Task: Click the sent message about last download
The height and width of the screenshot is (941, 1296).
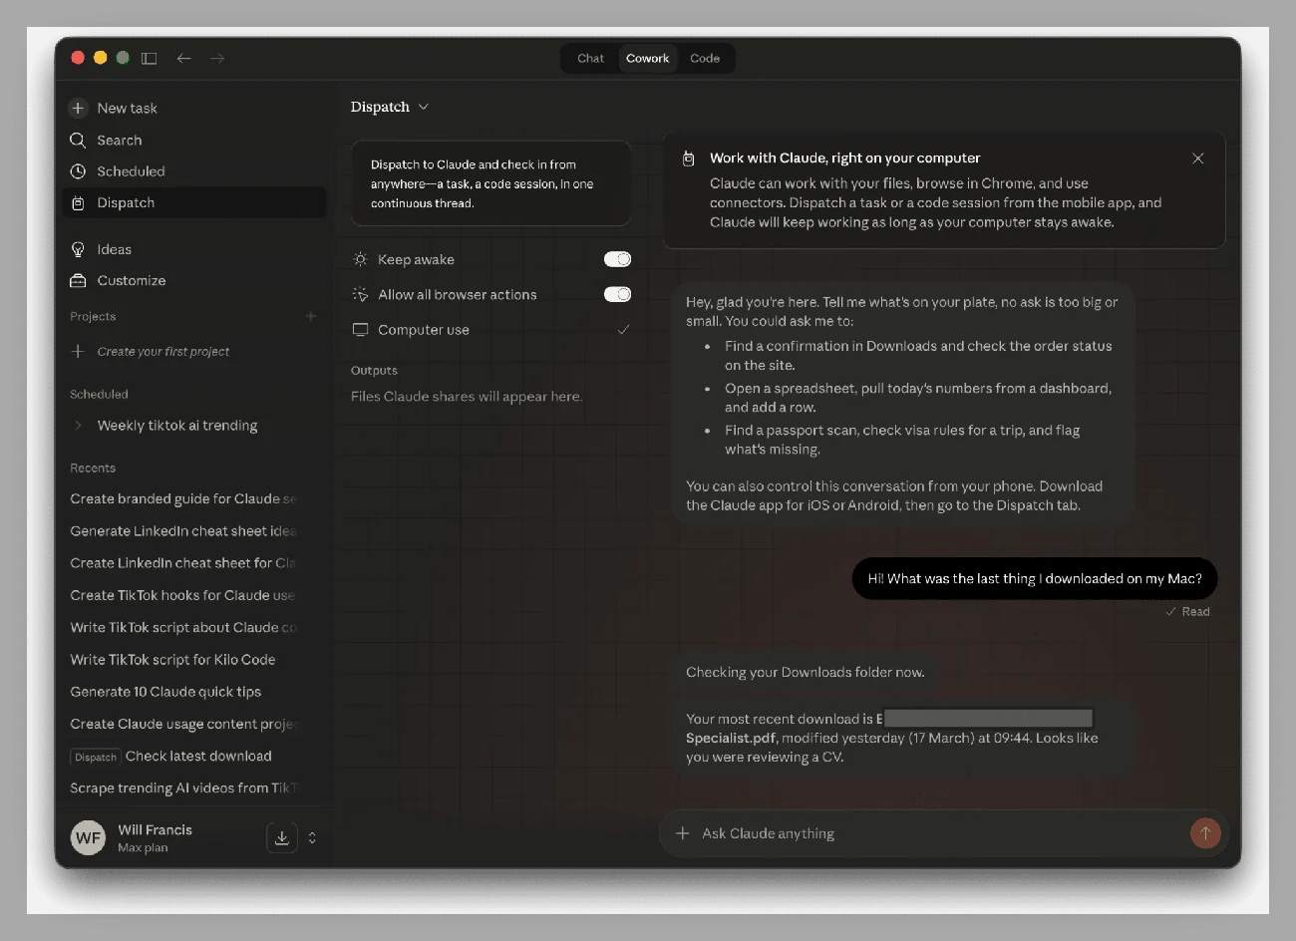Action: [x=1035, y=578]
